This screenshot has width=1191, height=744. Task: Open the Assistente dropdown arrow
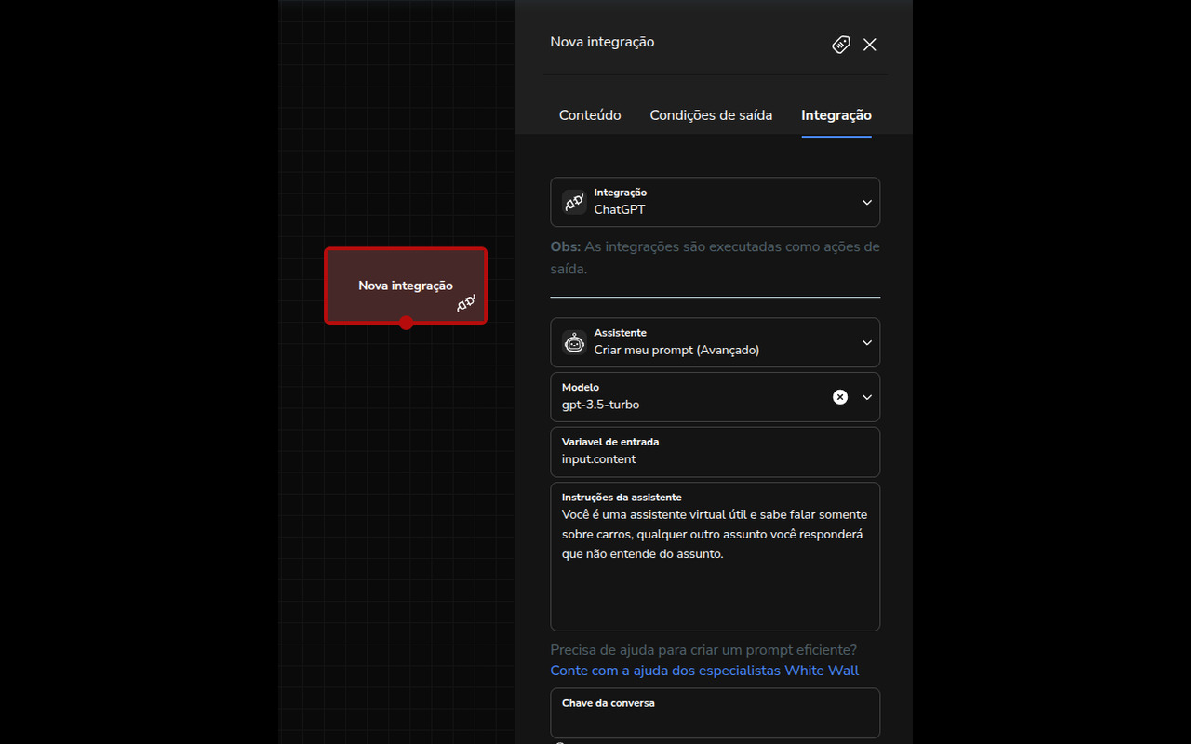866,343
